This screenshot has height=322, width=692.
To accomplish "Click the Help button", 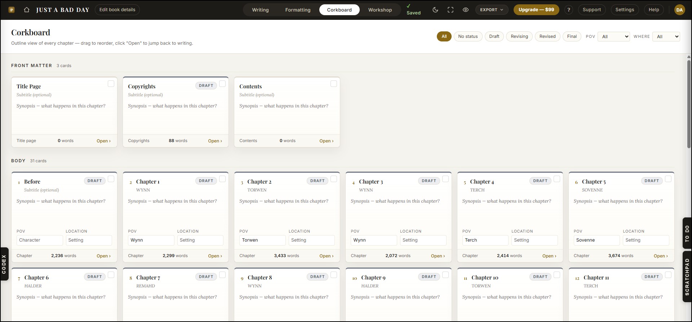I will point(654,10).
